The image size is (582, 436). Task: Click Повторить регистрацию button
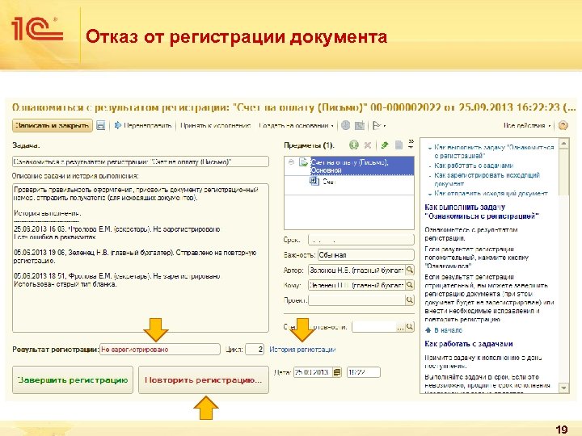[x=204, y=380]
